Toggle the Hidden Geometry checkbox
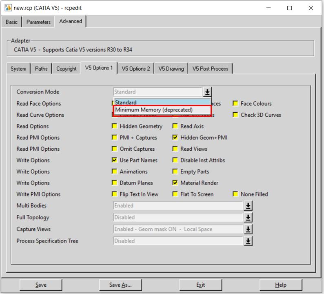 [114, 126]
